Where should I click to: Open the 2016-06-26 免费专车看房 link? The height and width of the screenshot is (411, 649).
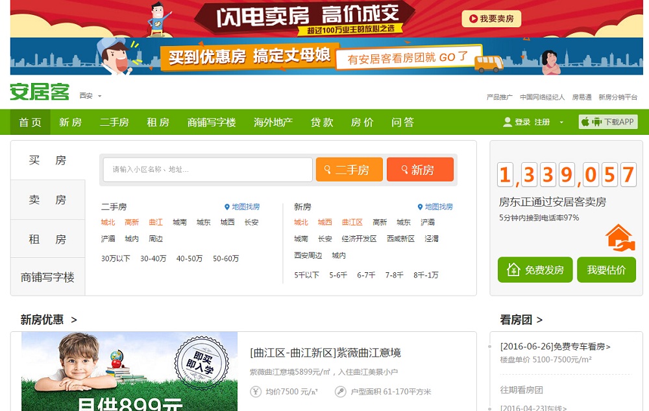(555, 346)
